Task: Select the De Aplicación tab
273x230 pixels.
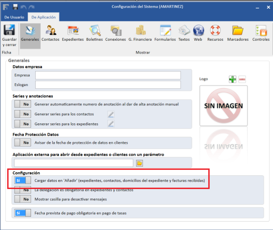Action: coord(43,17)
